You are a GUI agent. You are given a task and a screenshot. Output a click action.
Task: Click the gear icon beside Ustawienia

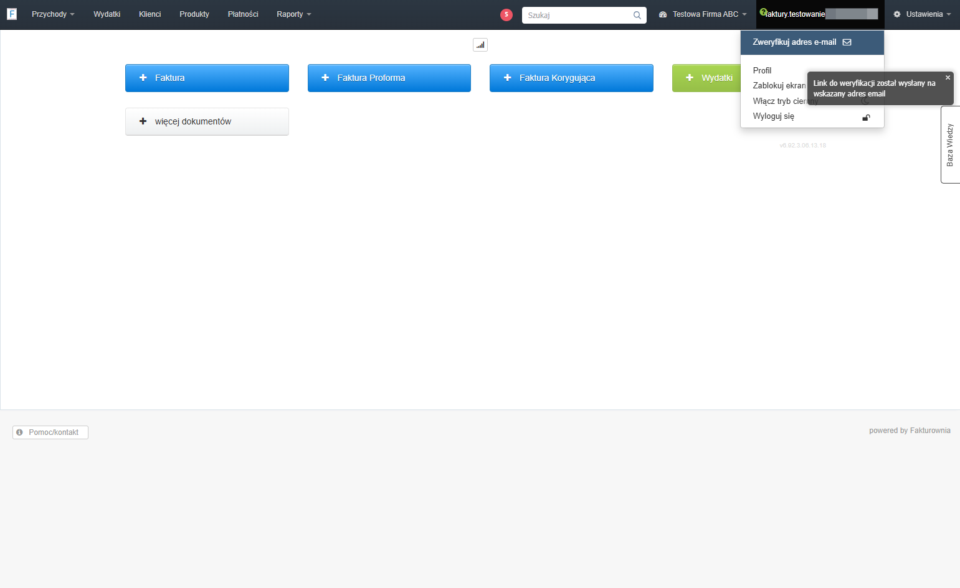pyautogui.click(x=897, y=14)
